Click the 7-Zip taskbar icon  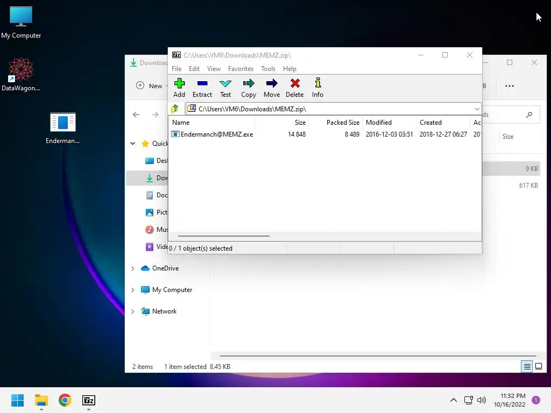pyautogui.click(x=89, y=400)
